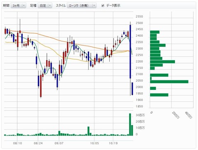Click the 期間 label
Viewport: 198px width, 150px height.
pos(6,5)
